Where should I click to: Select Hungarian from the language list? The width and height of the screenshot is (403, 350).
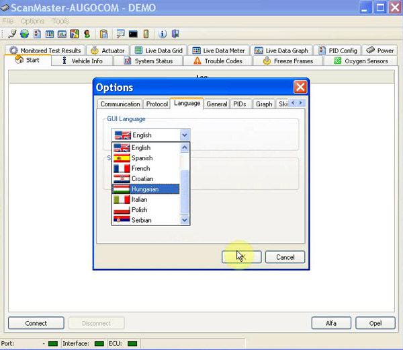pyautogui.click(x=145, y=189)
